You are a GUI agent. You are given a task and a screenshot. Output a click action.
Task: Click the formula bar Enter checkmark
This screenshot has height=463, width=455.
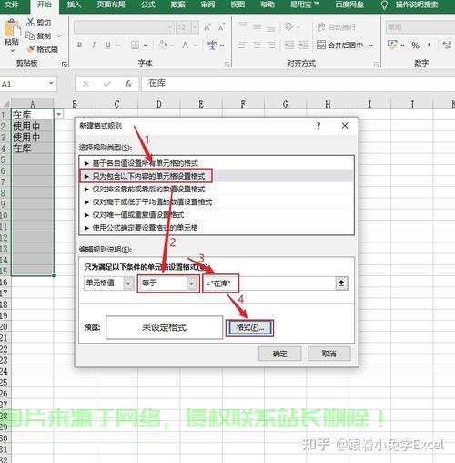[107, 84]
